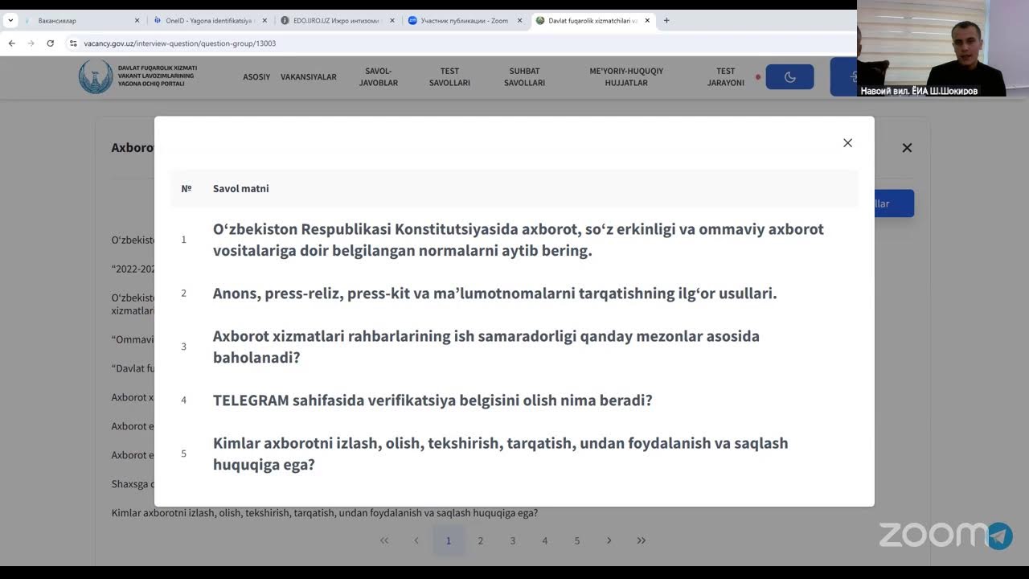Open a new browser tab with plus icon
The width and height of the screenshot is (1029, 579).
point(666,21)
